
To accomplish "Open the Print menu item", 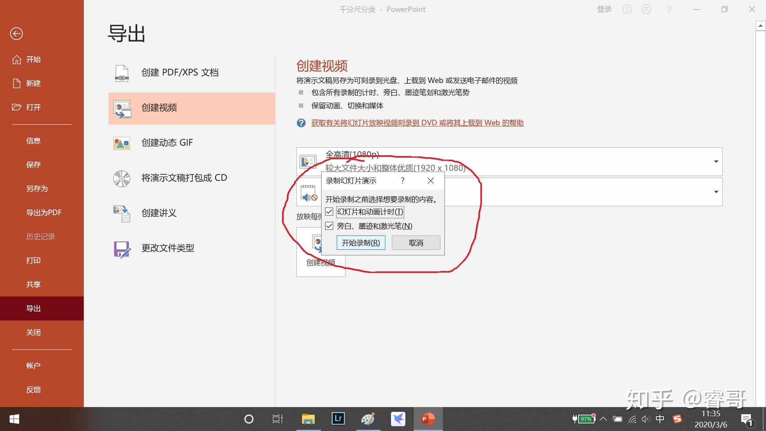I will click(x=34, y=261).
